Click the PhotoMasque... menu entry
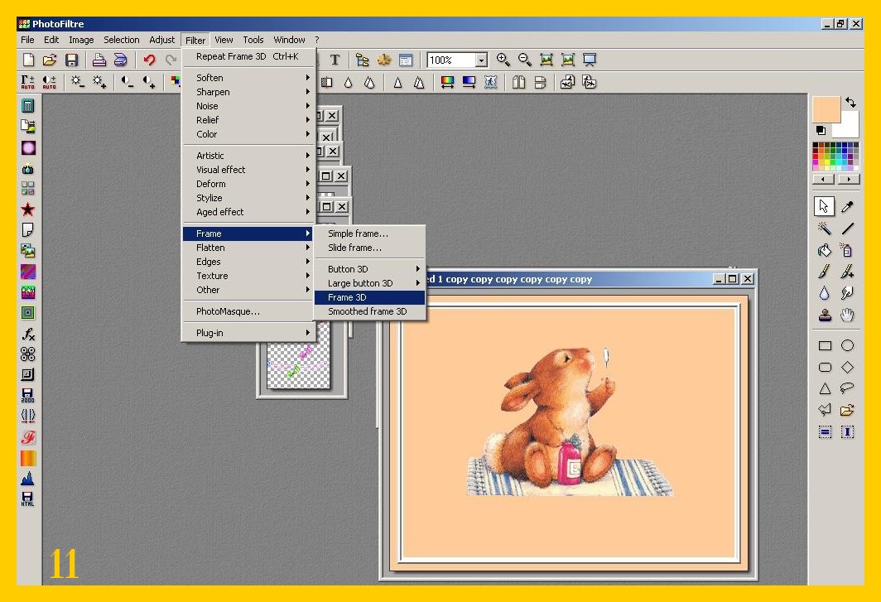 click(x=228, y=311)
